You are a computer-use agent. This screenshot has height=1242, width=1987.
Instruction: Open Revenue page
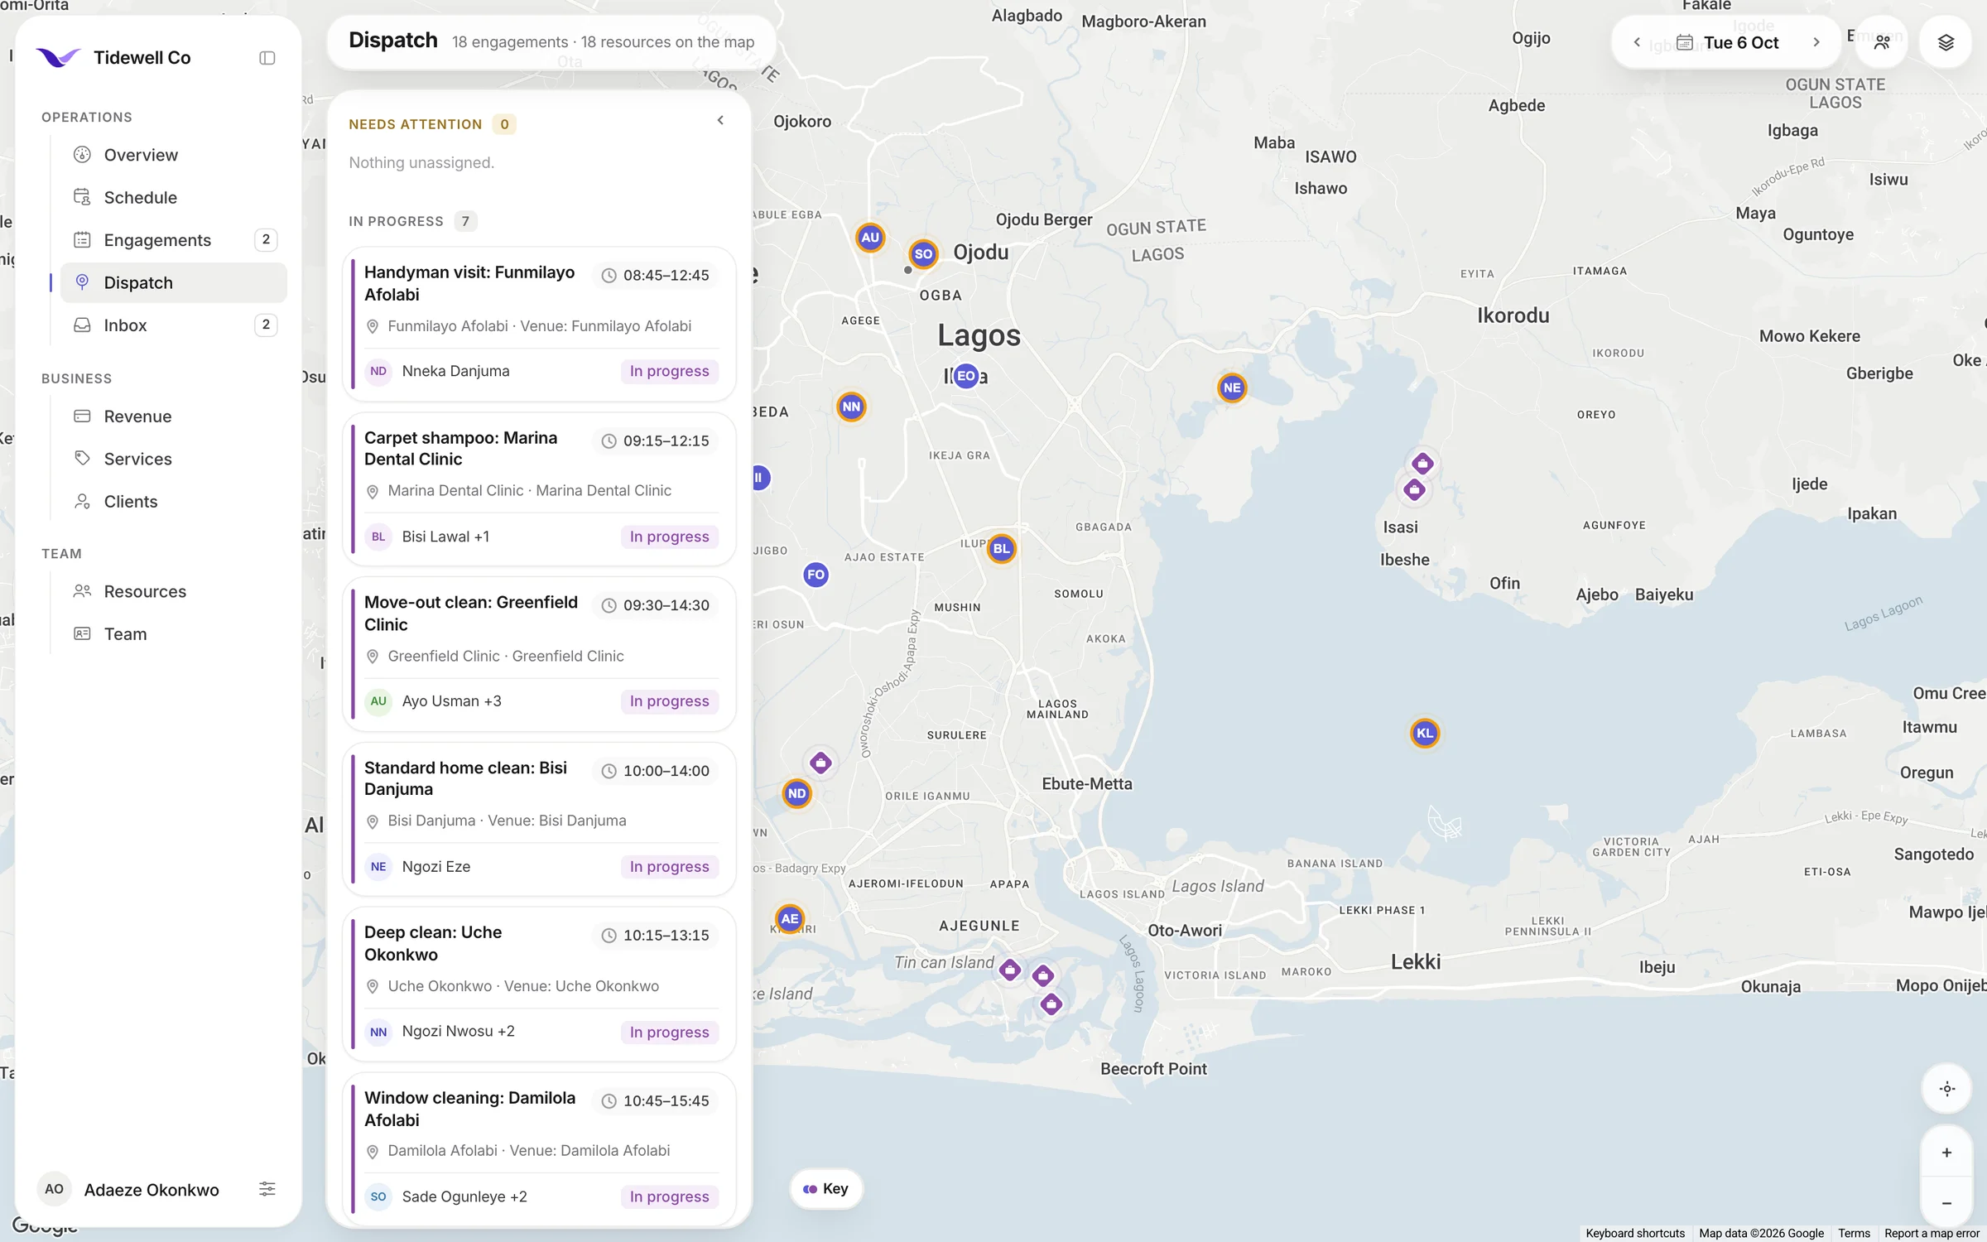(174, 416)
